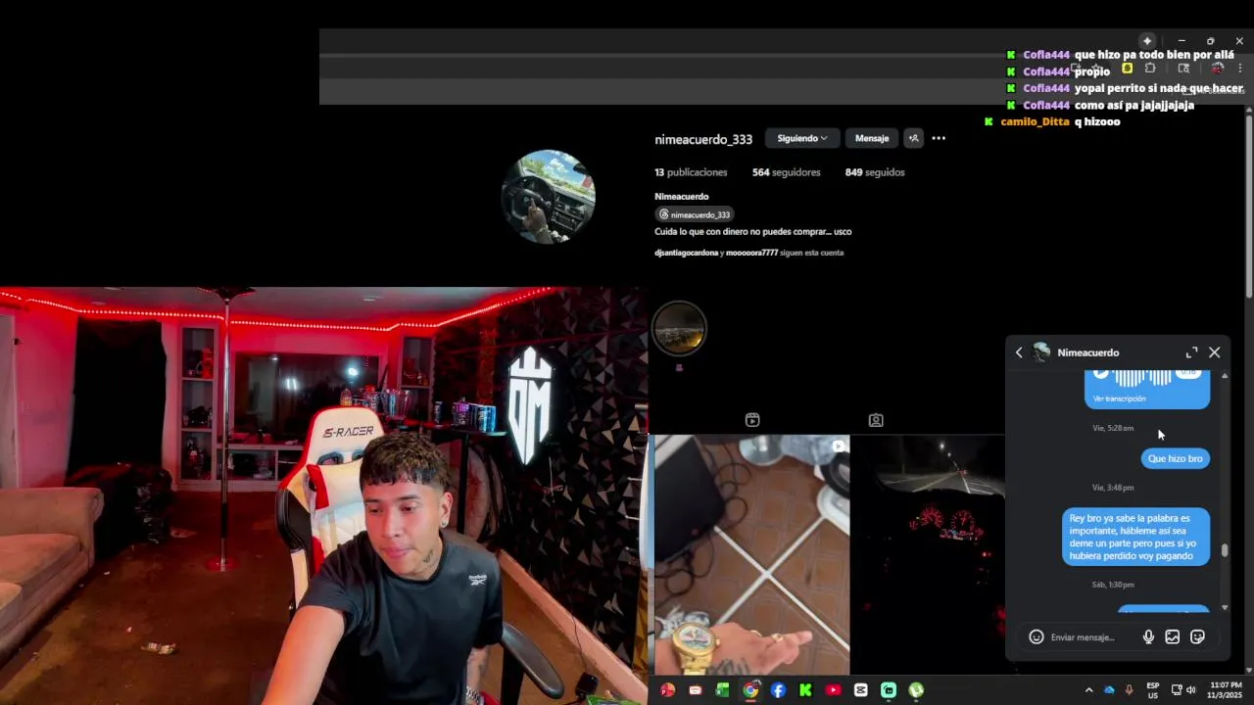Open the clock showing 11:07 PM
This screenshot has width=1254, height=705.
point(1226,690)
